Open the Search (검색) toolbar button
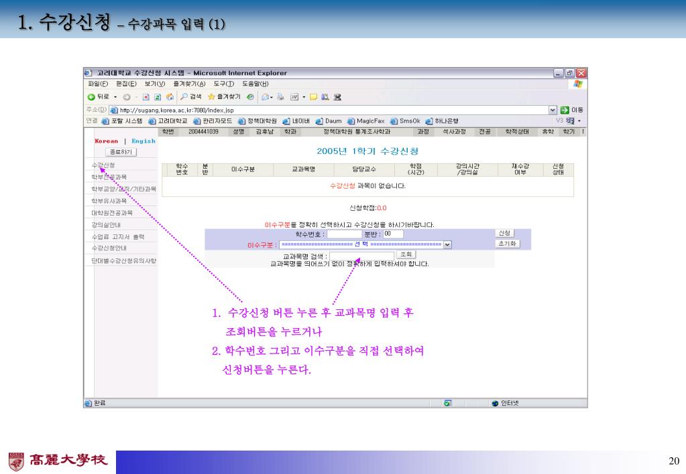686x474 pixels. pyautogui.click(x=190, y=96)
